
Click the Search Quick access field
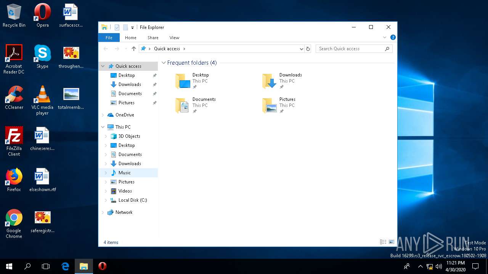click(x=354, y=49)
